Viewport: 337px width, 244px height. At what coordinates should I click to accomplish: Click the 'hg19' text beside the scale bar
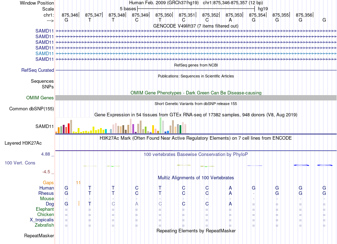click(x=263, y=9)
